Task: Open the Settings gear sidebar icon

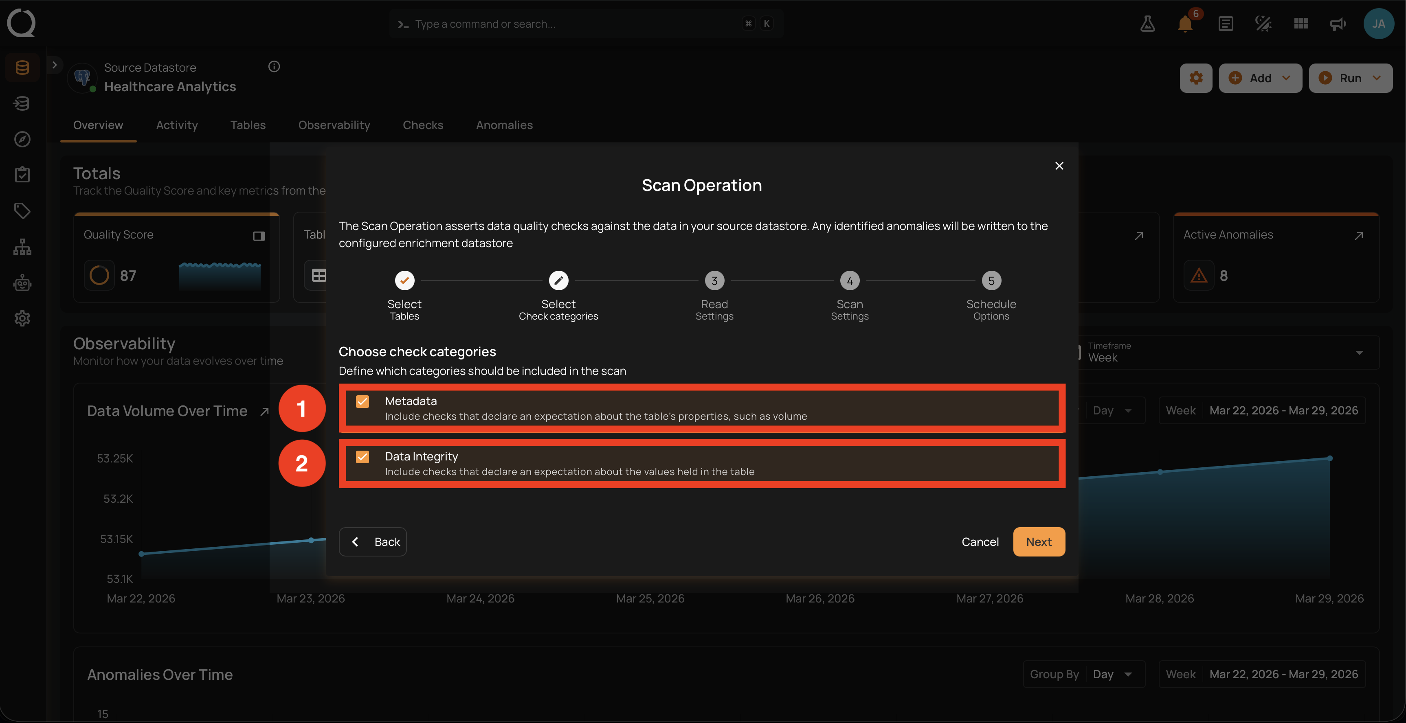Action: point(22,318)
